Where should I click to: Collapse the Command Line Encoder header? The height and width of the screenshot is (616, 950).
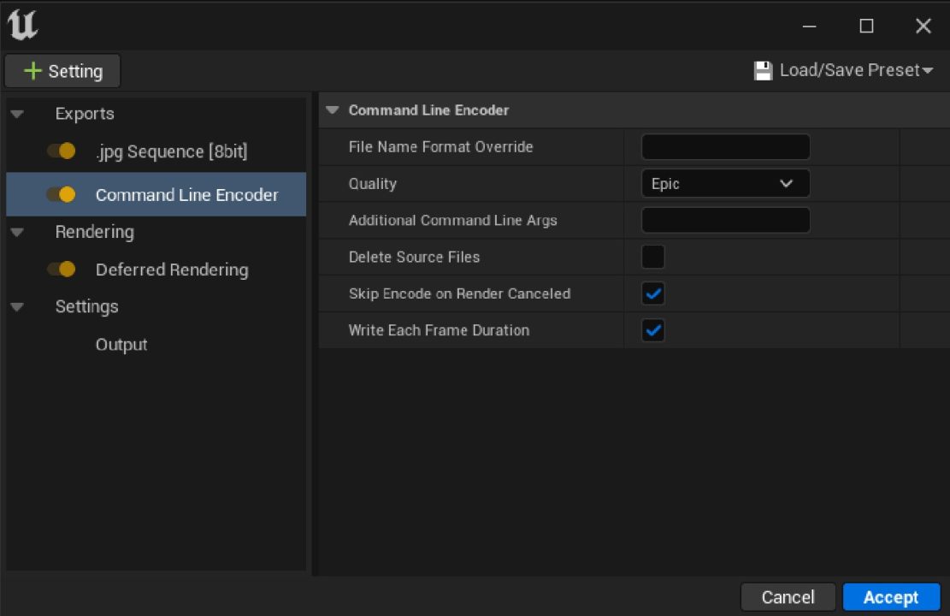tap(333, 110)
